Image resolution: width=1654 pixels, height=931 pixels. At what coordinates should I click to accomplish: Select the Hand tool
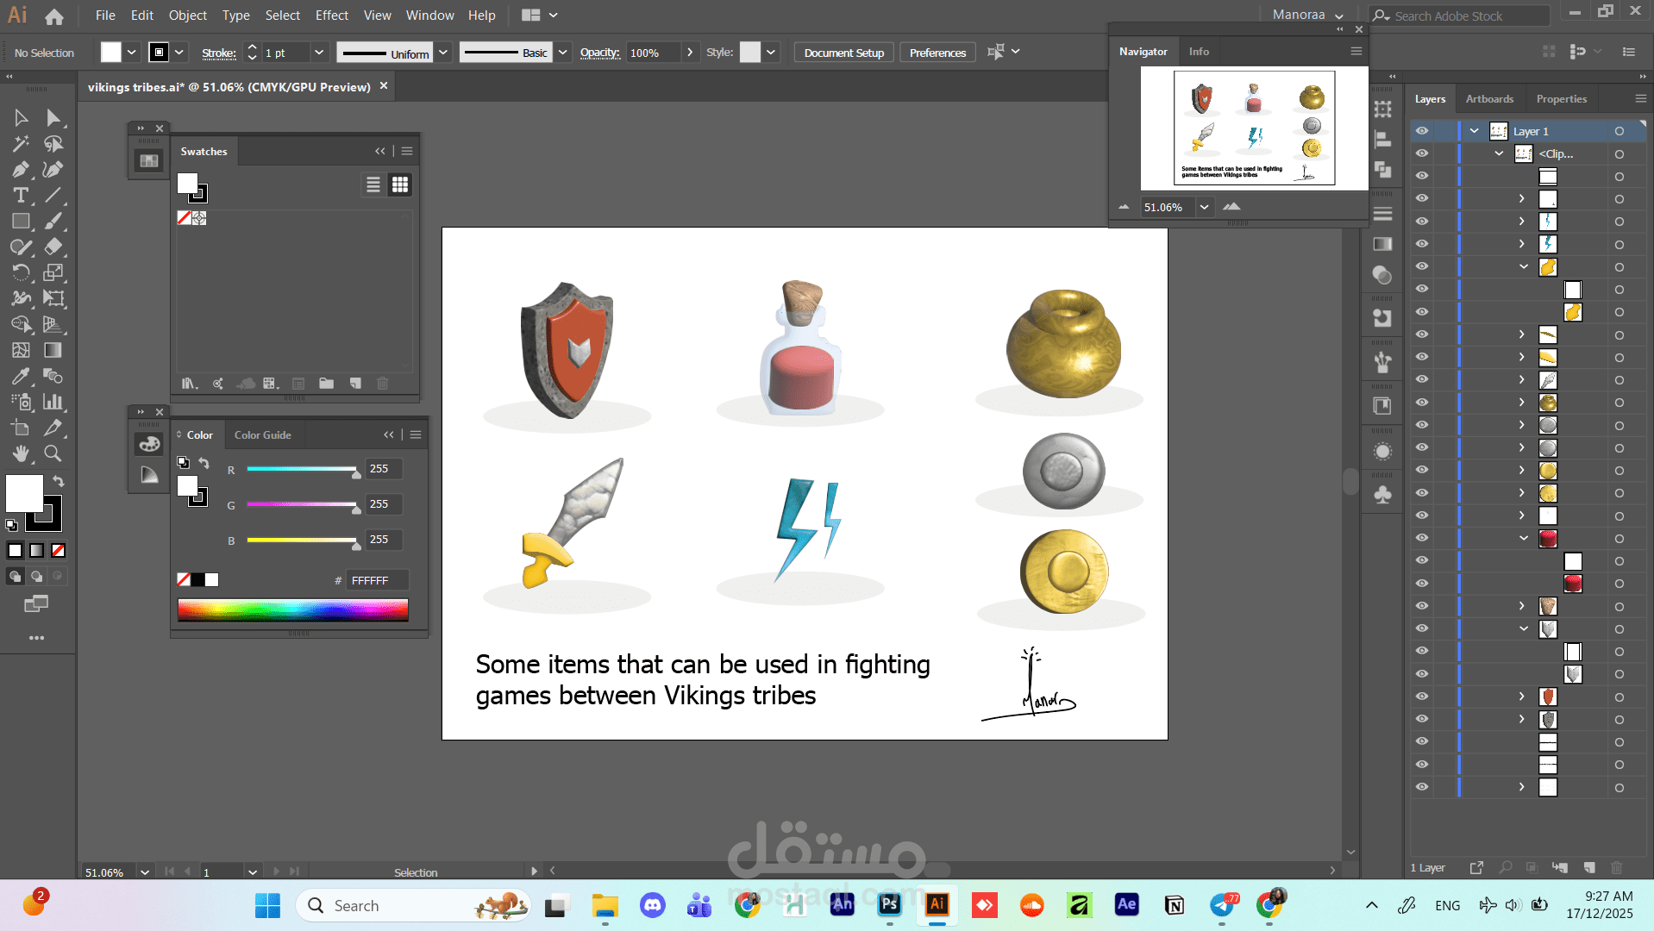click(x=21, y=453)
